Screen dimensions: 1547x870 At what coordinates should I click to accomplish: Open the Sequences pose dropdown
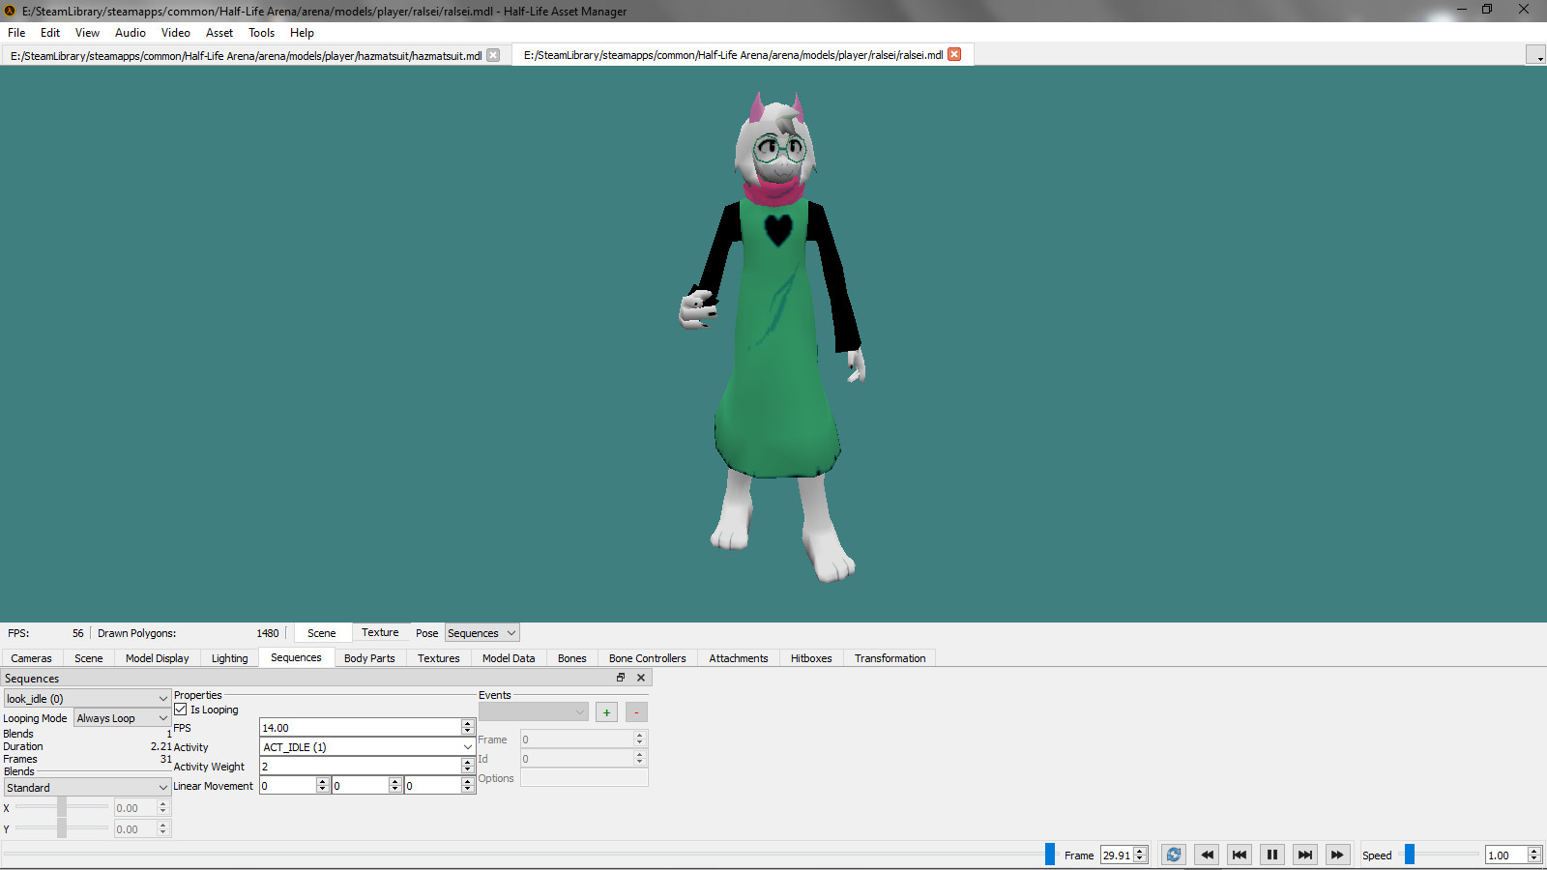click(482, 633)
